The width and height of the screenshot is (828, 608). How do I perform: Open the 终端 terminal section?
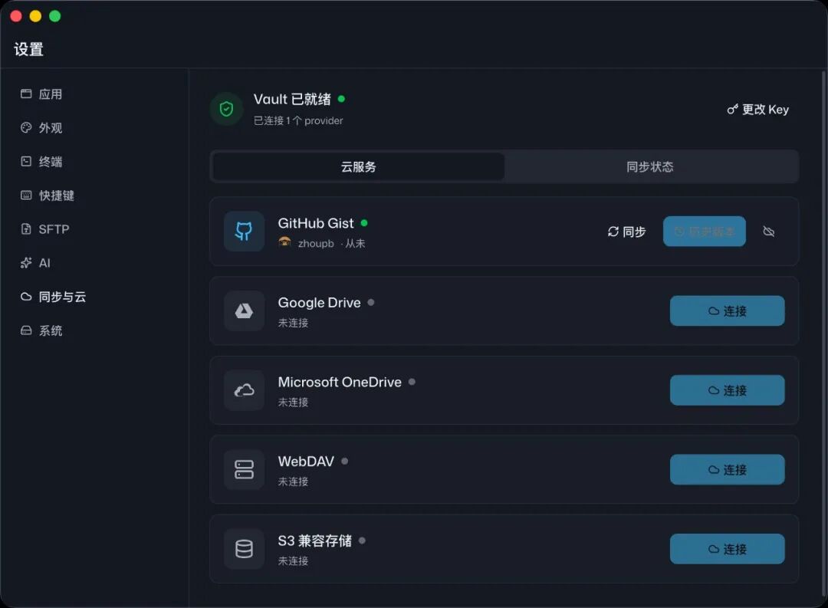(x=41, y=162)
